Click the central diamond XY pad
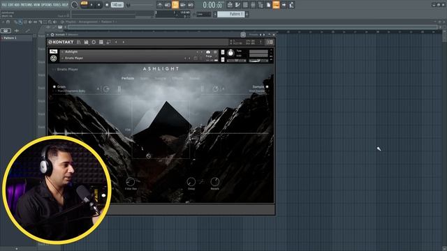447x251 pixels. coord(161,130)
